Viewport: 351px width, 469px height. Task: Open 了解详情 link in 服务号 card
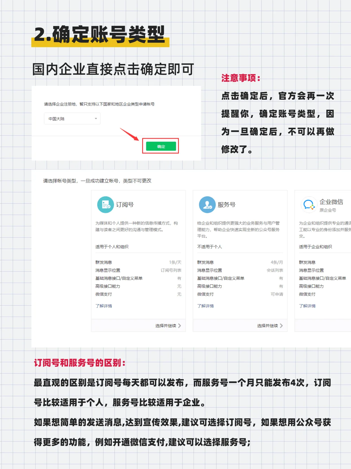[205, 306]
